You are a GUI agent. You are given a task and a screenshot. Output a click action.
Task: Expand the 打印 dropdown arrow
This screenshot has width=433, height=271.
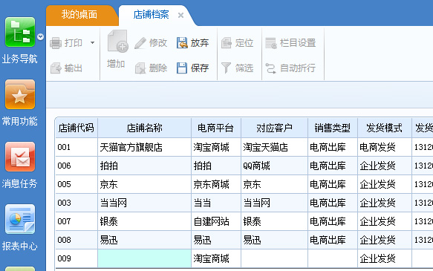click(93, 43)
